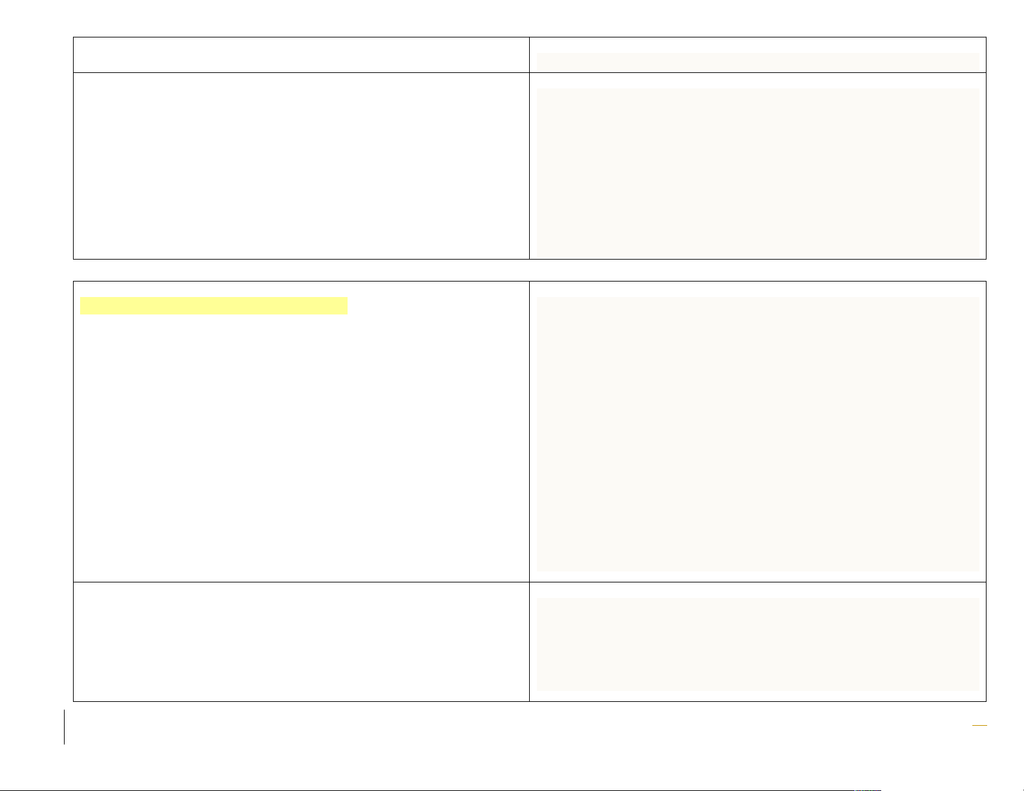Viewport: 1024px width, 791px height.
Task: Click the vertical black bar at bottom left
Action: [65, 727]
